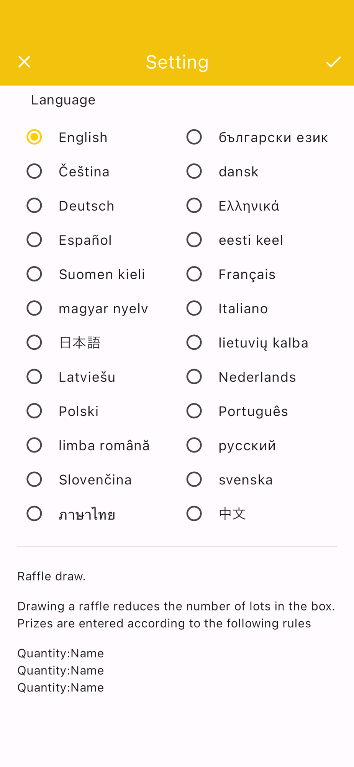Switch language to Français
Image resolution: width=354 pixels, height=767 pixels.
[194, 274]
